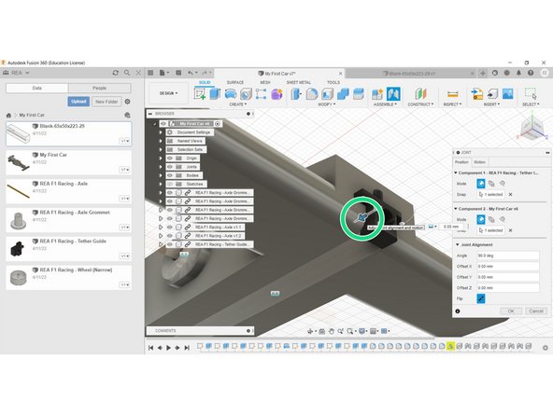Select the Revolve tool in Create
Screen dimensions: 553x414
pos(231,94)
